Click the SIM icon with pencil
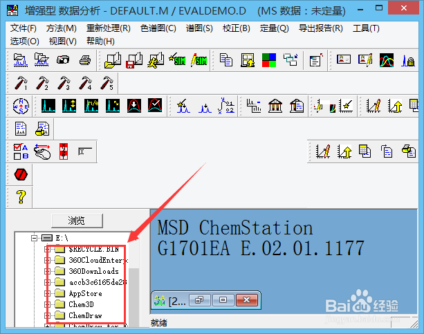 click(x=199, y=59)
